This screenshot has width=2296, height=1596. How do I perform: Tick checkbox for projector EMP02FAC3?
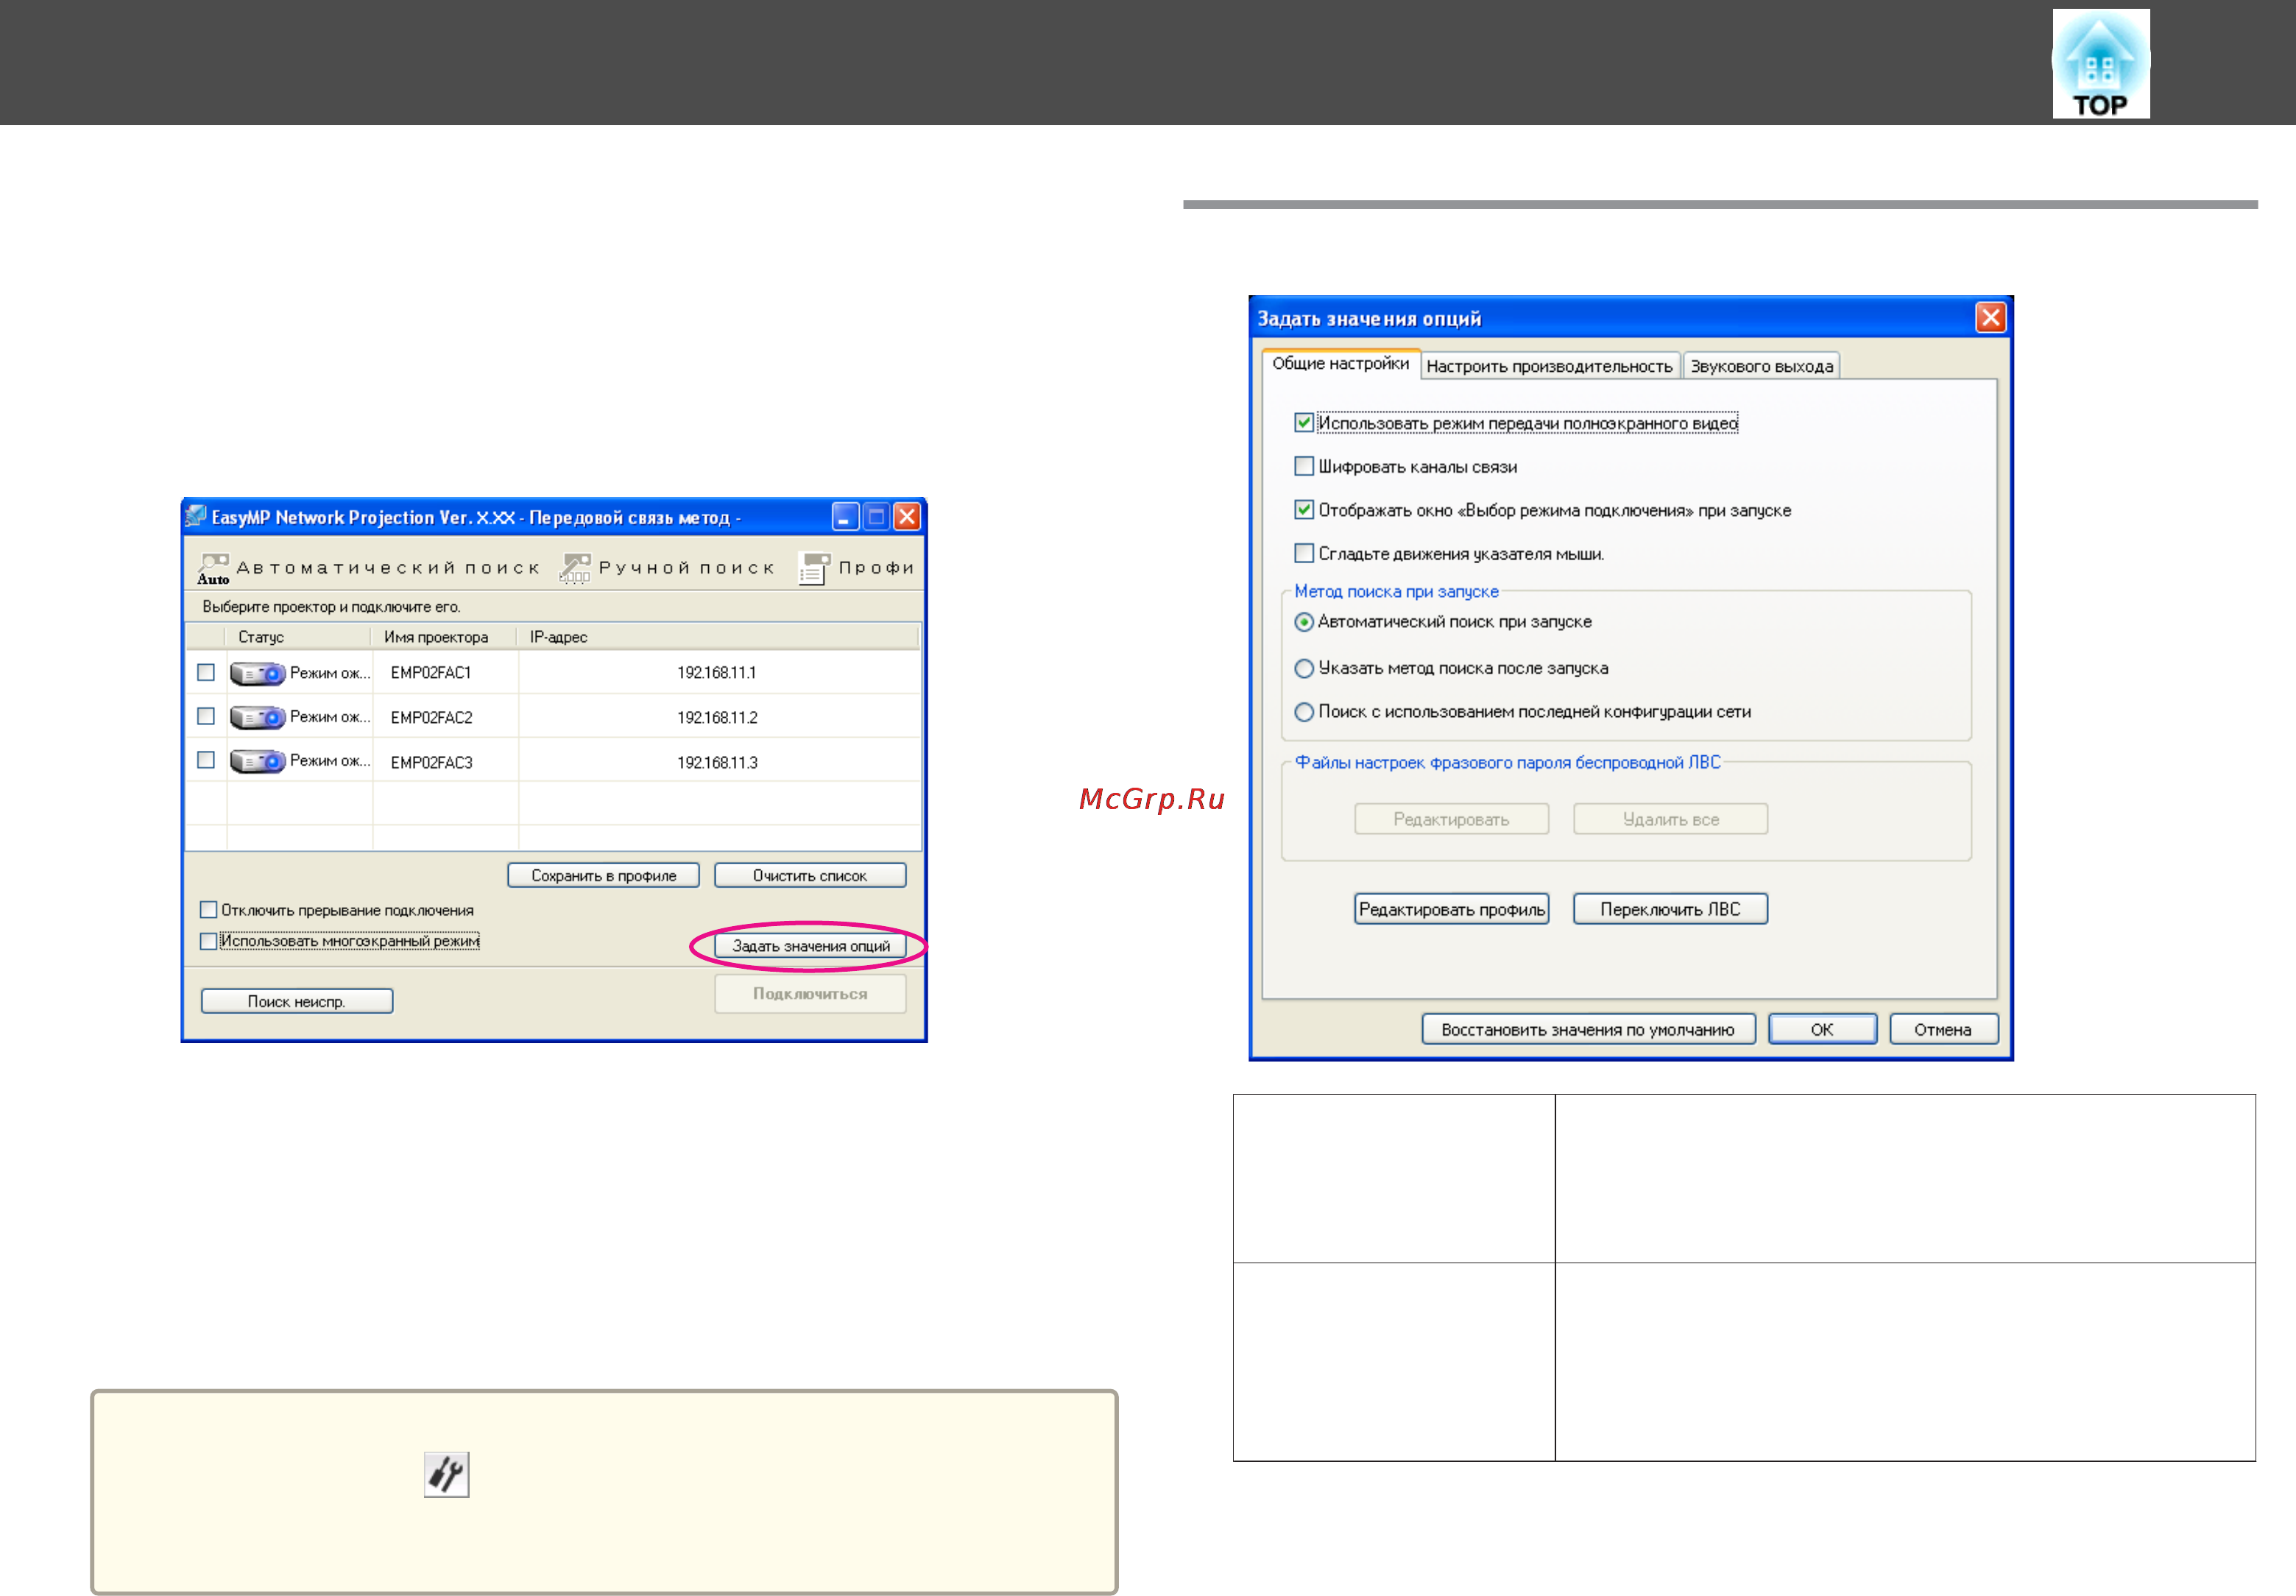coord(206,761)
